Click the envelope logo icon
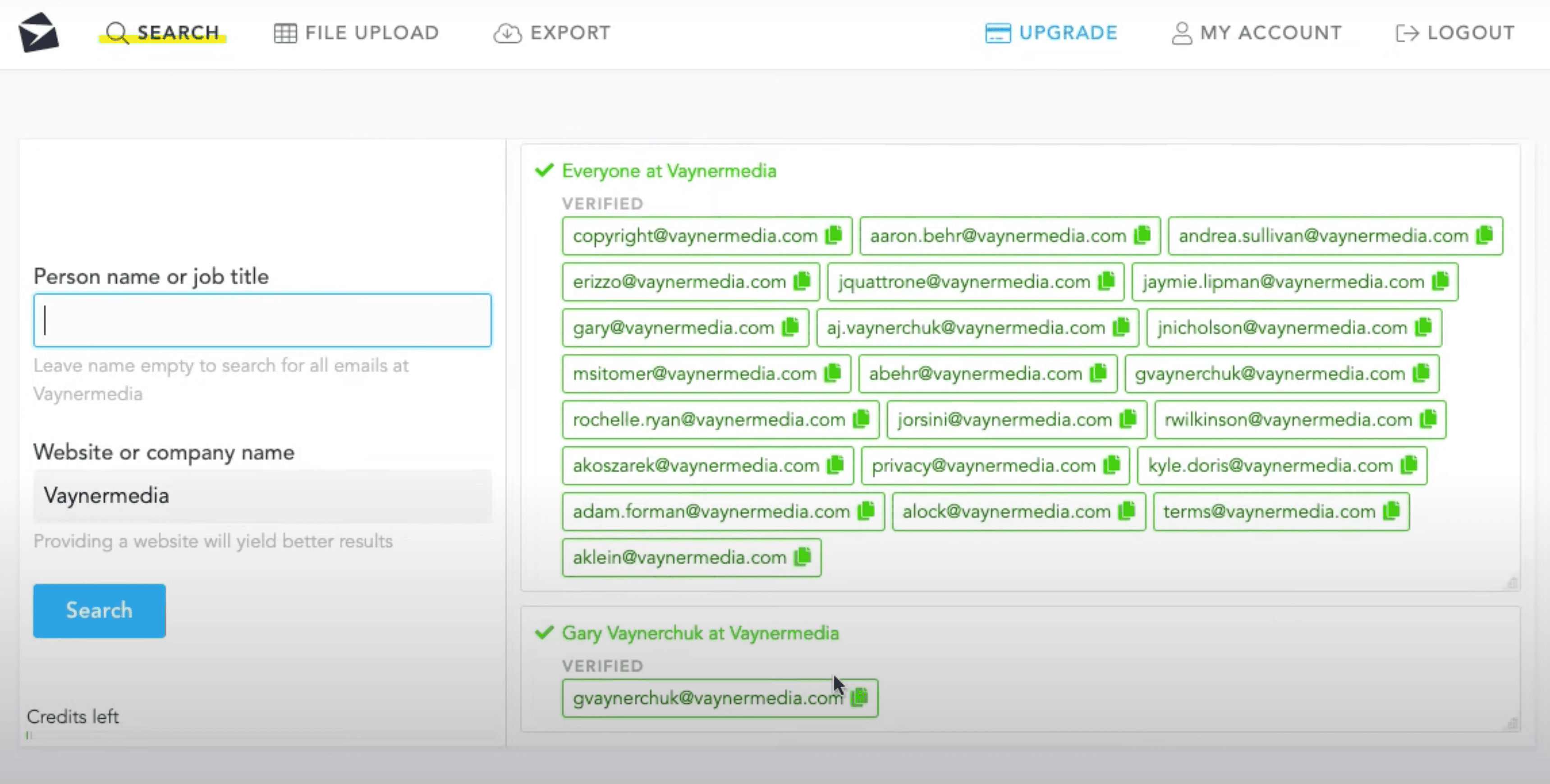The height and width of the screenshot is (784, 1550). (38, 32)
